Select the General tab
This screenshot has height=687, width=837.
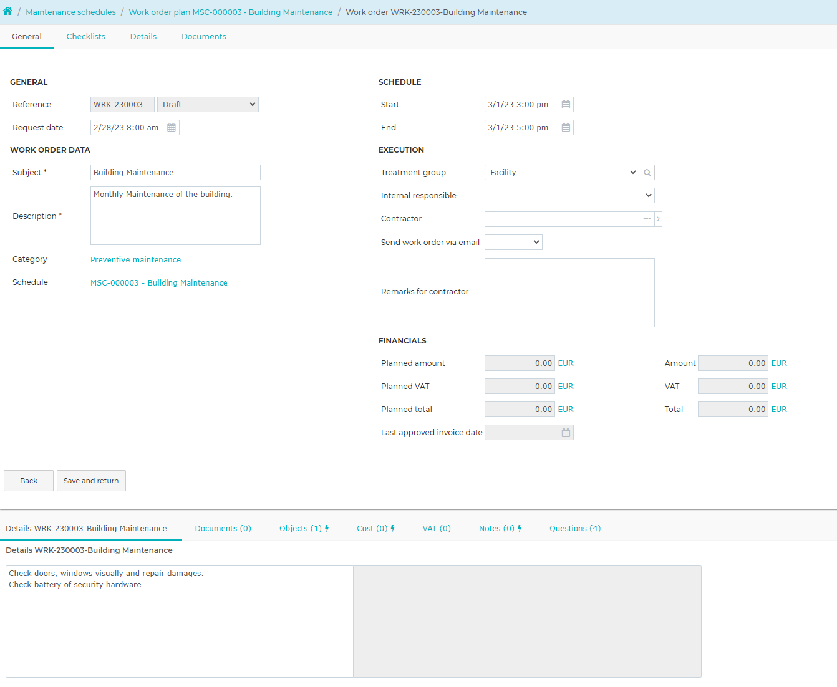[27, 37]
